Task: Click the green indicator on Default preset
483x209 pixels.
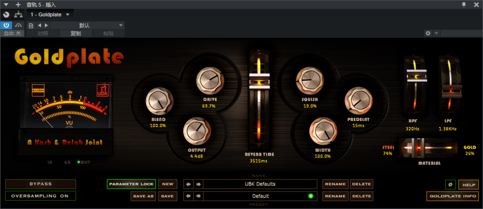Action: click(310, 196)
